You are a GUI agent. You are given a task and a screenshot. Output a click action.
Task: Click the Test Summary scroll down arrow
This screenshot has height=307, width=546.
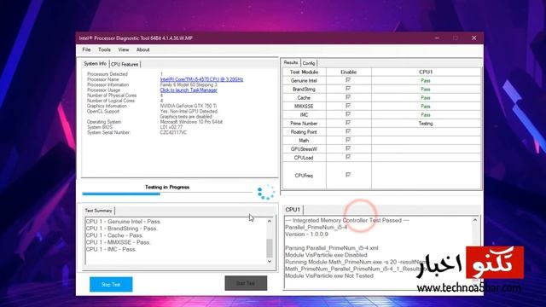click(270, 261)
